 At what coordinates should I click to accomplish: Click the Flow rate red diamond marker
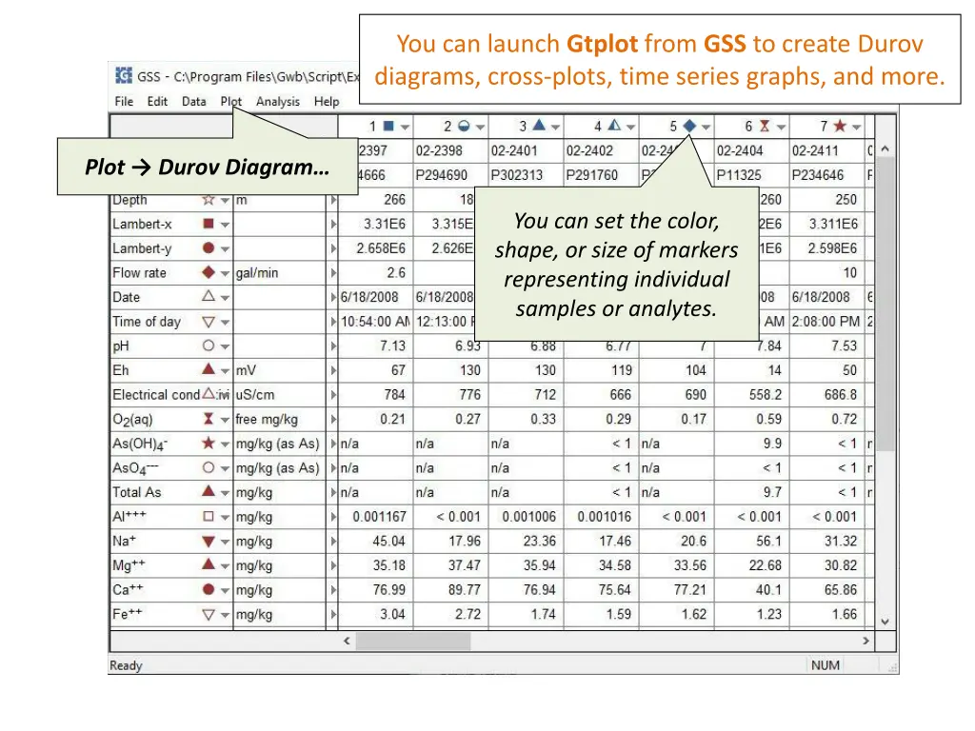pos(209,272)
